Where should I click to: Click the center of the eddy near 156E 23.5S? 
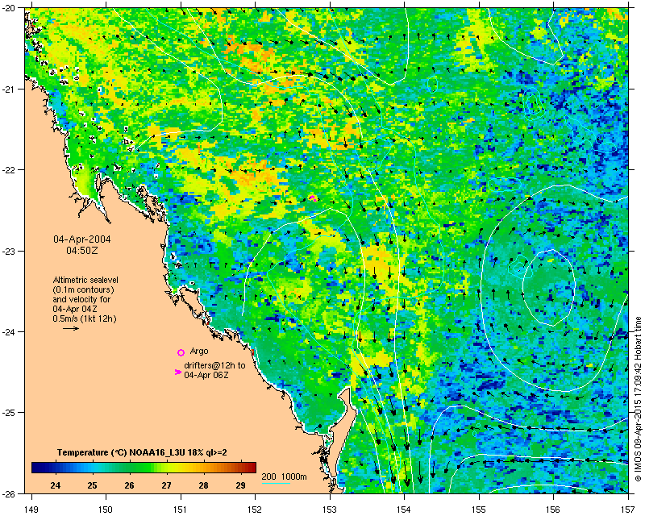[549, 286]
